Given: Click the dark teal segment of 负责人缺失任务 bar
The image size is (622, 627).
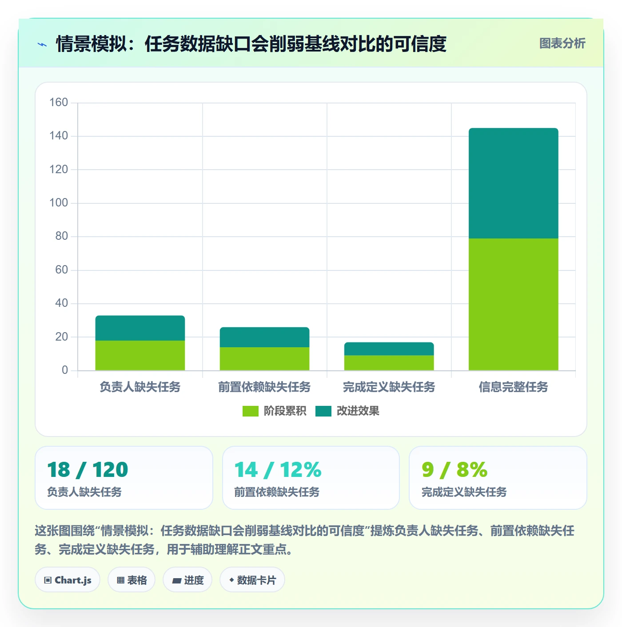Looking at the screenshot, I should click(140, 328).
